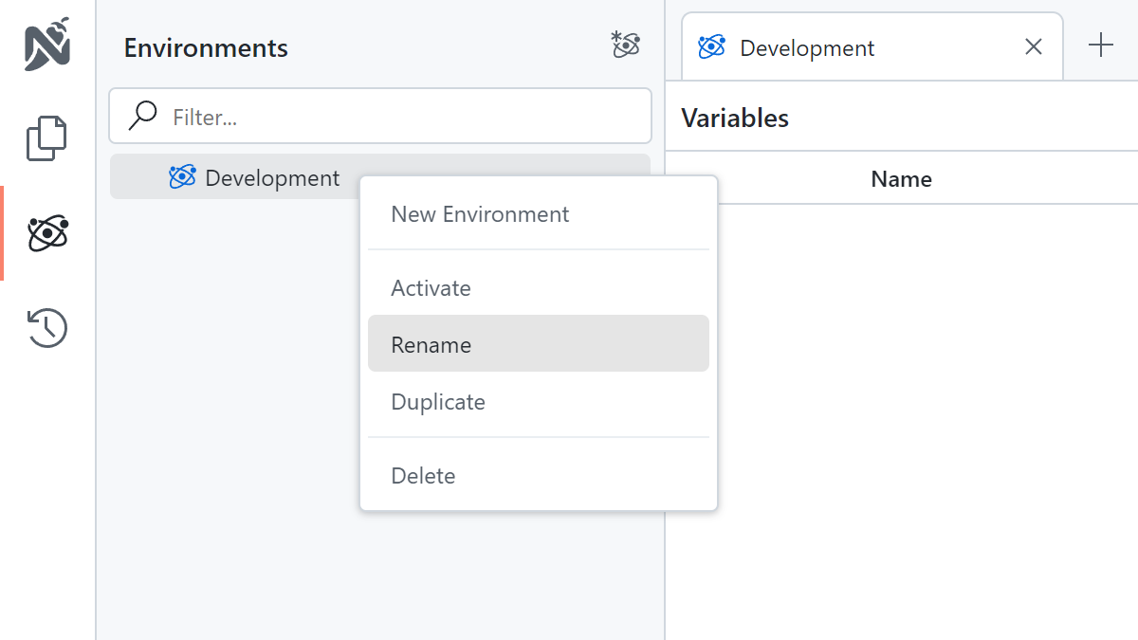Viewport: 1138px width, 640px height.
Task: Add a new tab with the plus button
Action: point(1100,46)
